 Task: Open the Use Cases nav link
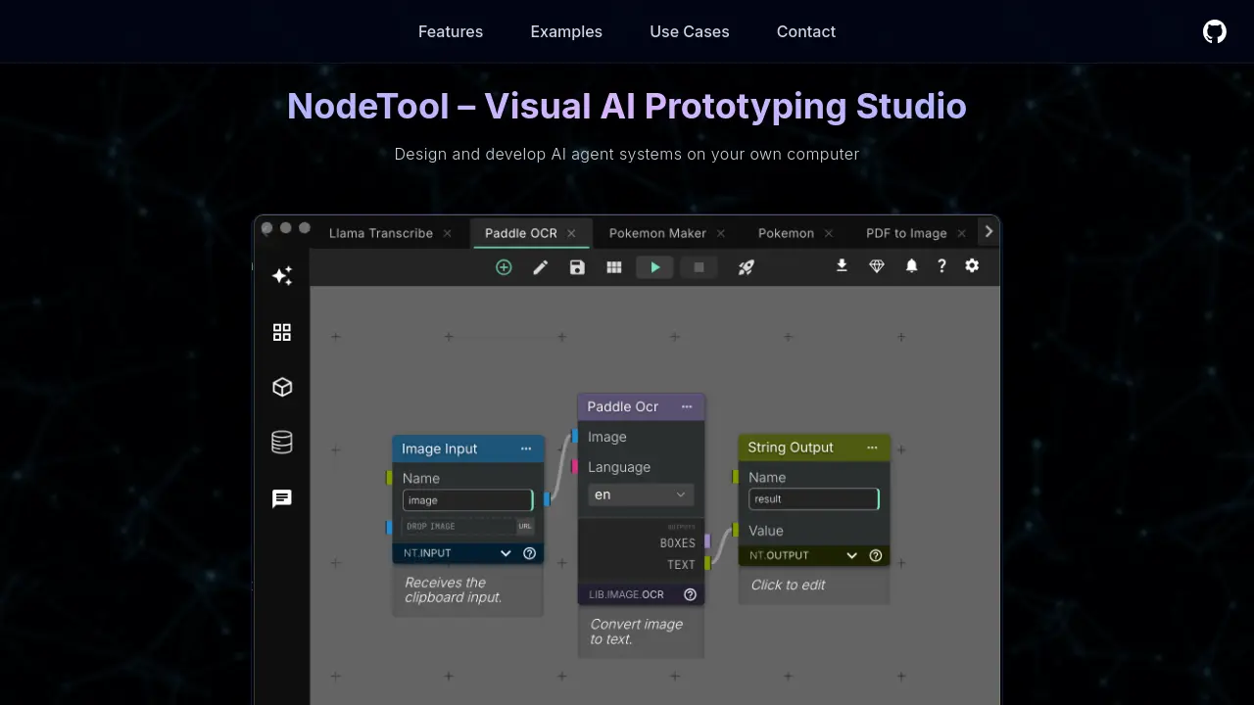(690, 31)
